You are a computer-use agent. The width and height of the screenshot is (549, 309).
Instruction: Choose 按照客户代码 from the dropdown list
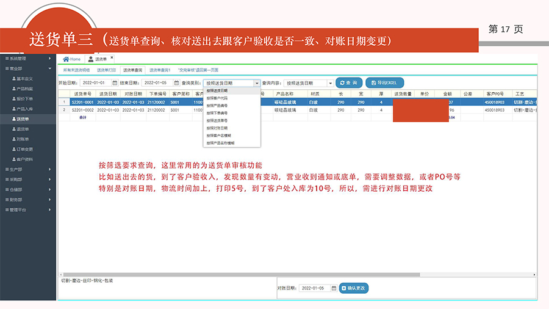click(x=232, y=98)
